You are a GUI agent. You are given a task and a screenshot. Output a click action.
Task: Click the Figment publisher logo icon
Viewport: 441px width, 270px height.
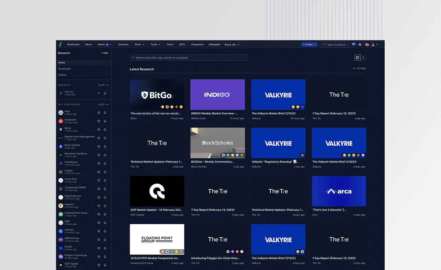61,206
